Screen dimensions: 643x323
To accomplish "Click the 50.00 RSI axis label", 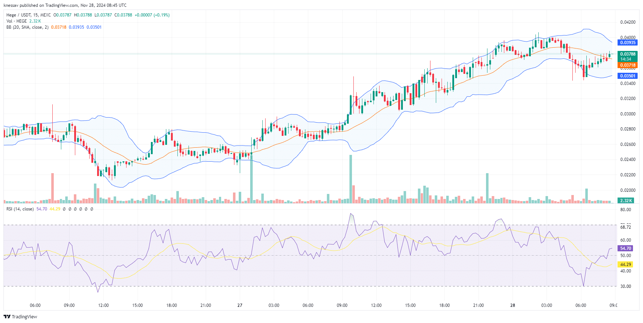I will (x=626, y=256).
